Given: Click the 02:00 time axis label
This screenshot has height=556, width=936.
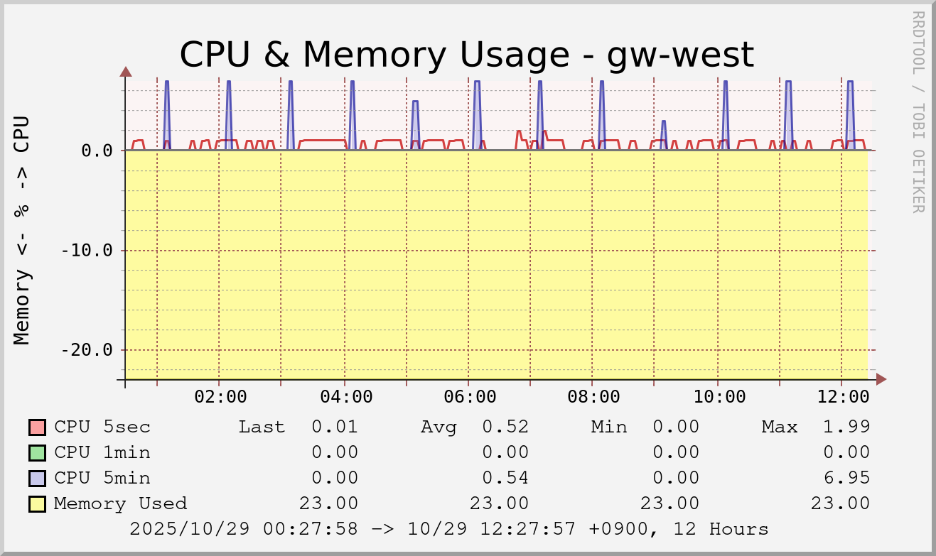Looking at the screenshot, I should pyautogui.click(x=220, y=397).
